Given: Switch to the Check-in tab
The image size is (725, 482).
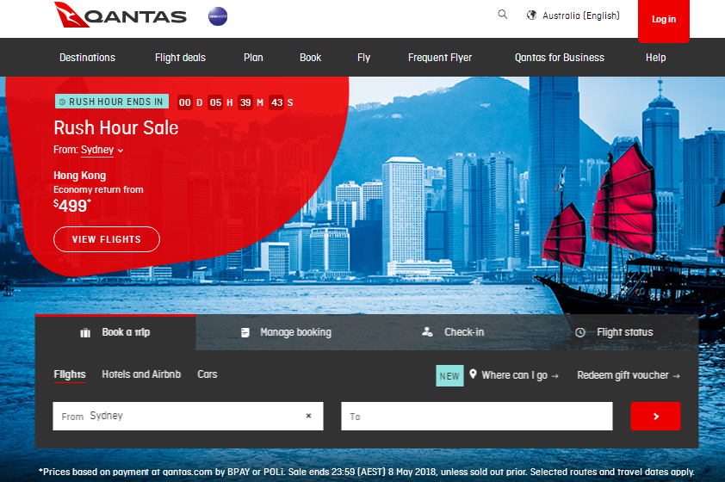Looking at the screenshot, I should coord(453,332).
